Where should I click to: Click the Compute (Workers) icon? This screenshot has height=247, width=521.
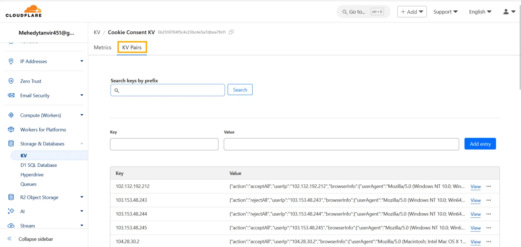tap(11, 115)
